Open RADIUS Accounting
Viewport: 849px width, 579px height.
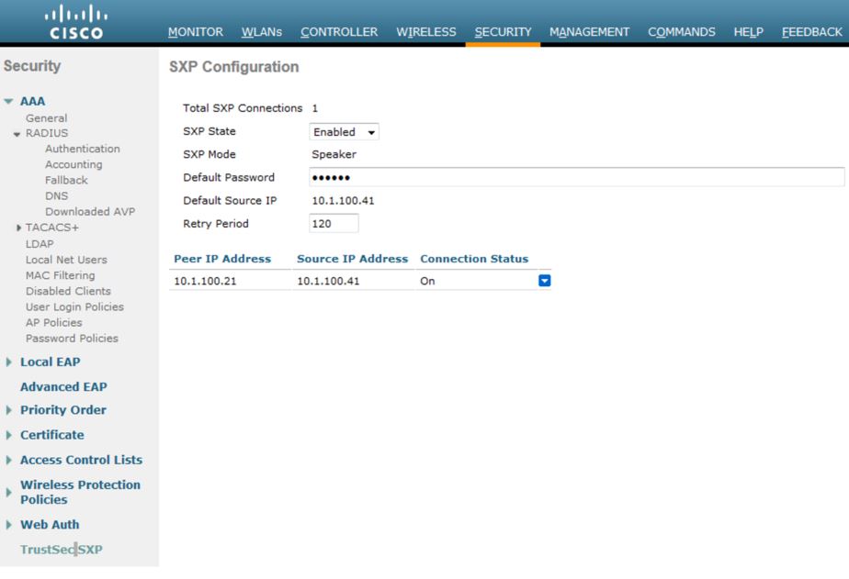coord(74,164)
